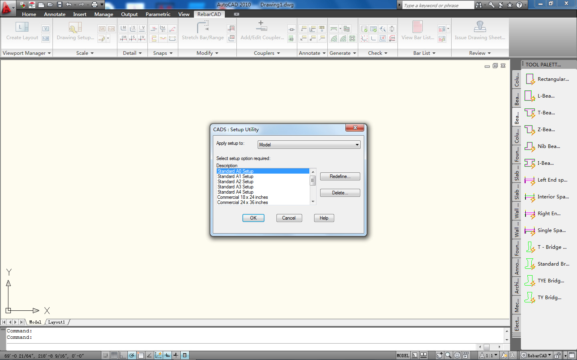Screen dimensions: 577x360
Task: Click the Redefine... button
Action: [340, 176]
